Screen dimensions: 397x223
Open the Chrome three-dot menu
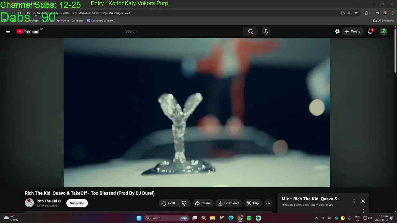[392, 13]
